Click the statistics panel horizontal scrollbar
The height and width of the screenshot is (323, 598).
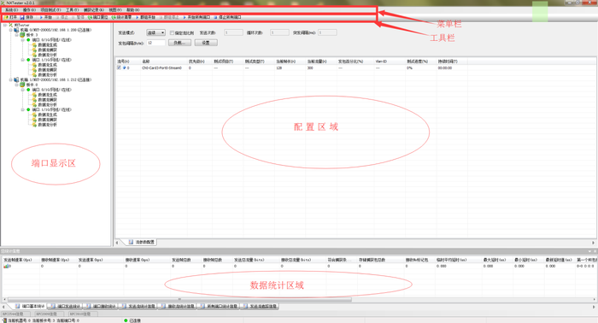(x=179, y=299)
